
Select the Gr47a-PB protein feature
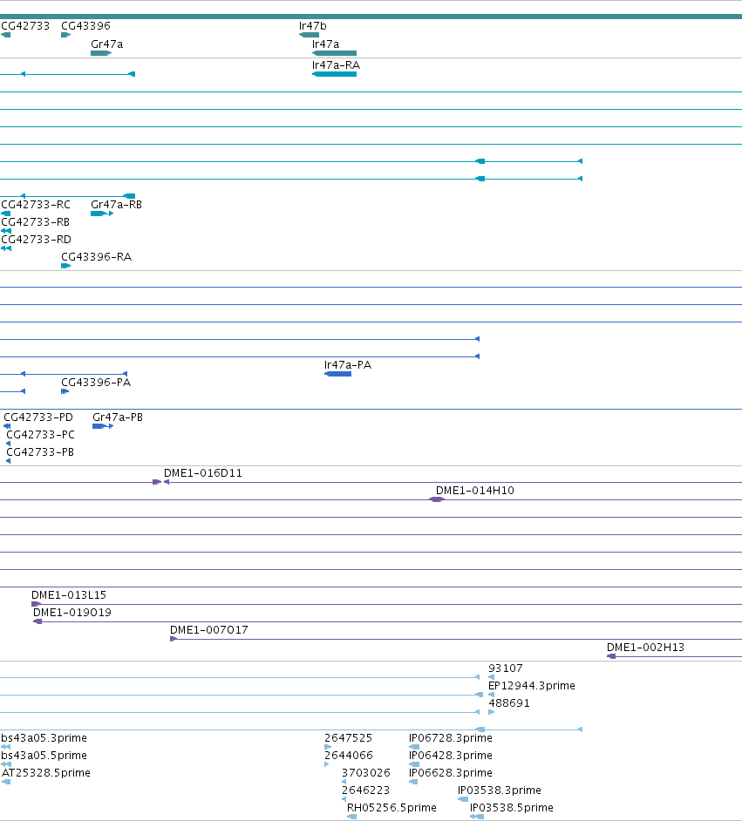coord(103,426)
